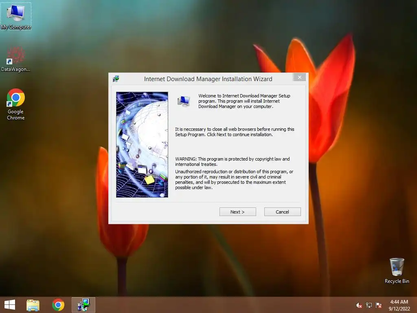The image size is (417, 313).
Task: Click the Action Center flag icon
Action: click(379, 305)
